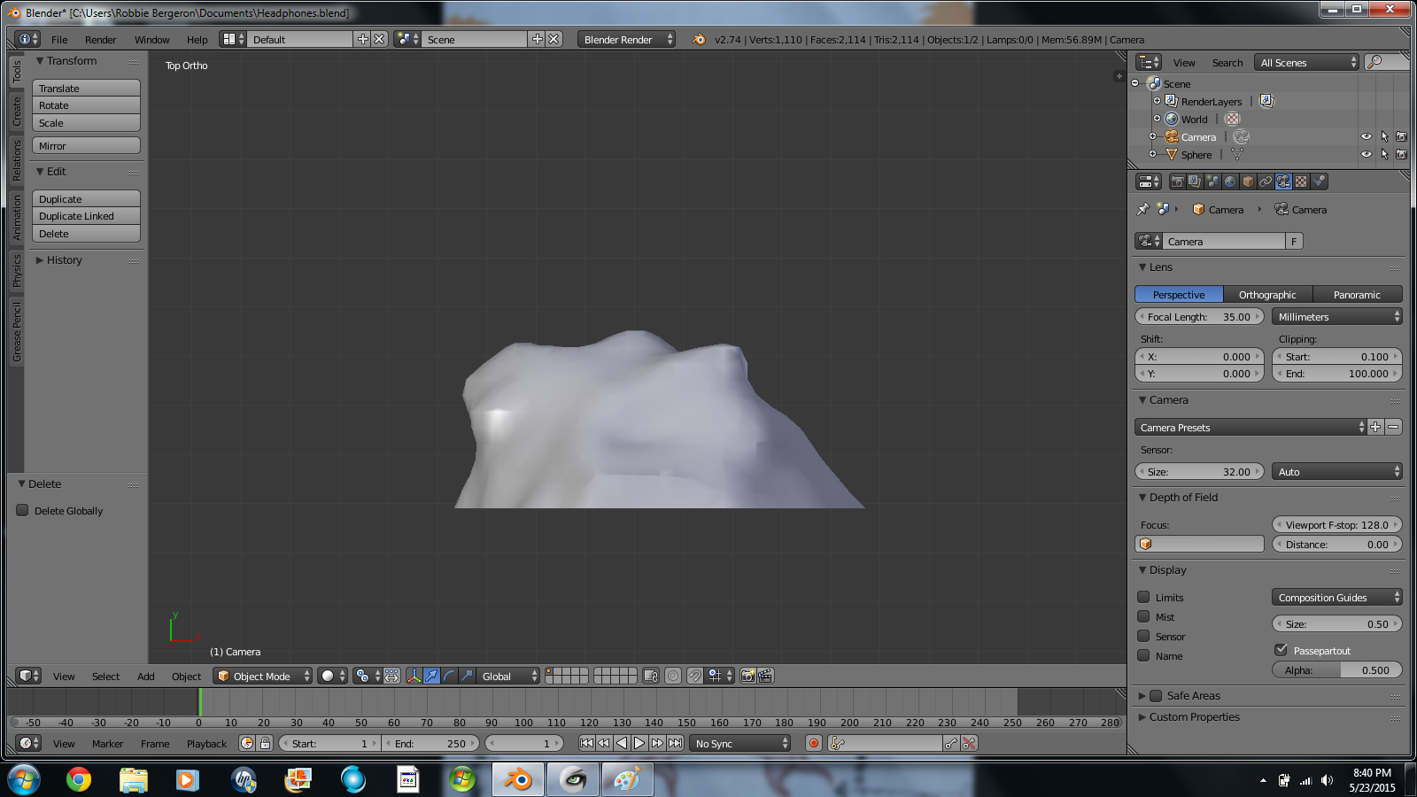The height and width of the screenshot is (797, 1417).
Task: Open the Help menu
Action: (x=197, y=40)
